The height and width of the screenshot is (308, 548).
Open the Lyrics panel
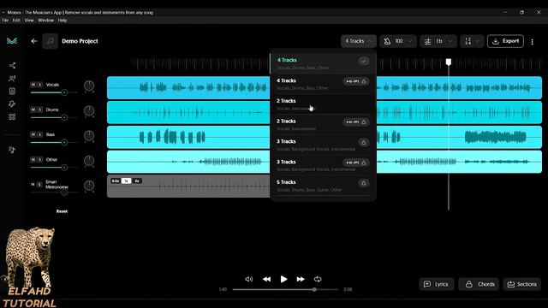(436, 284)
